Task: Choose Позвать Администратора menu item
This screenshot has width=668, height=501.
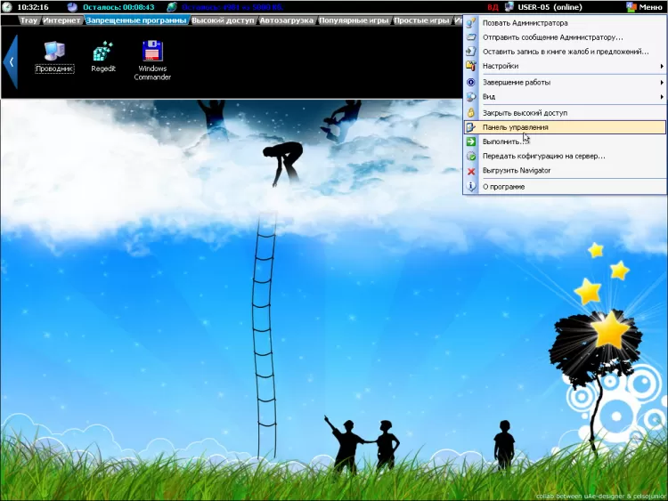Action: pos(565,23)
